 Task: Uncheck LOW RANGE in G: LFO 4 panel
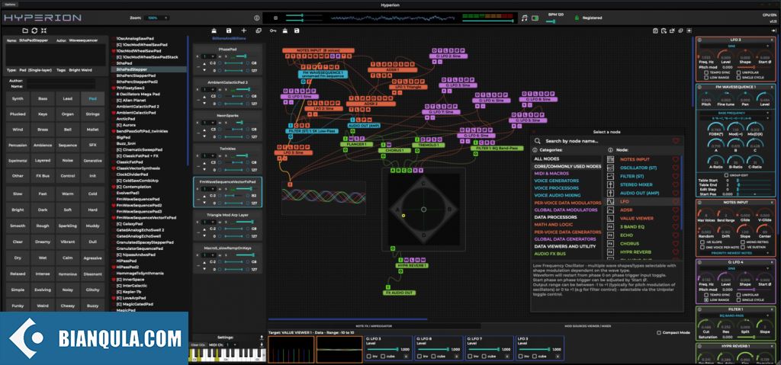click(x=706, y=299)
